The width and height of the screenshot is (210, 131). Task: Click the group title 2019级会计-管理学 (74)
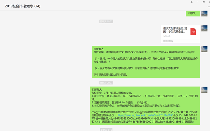[x=22, y=6]
